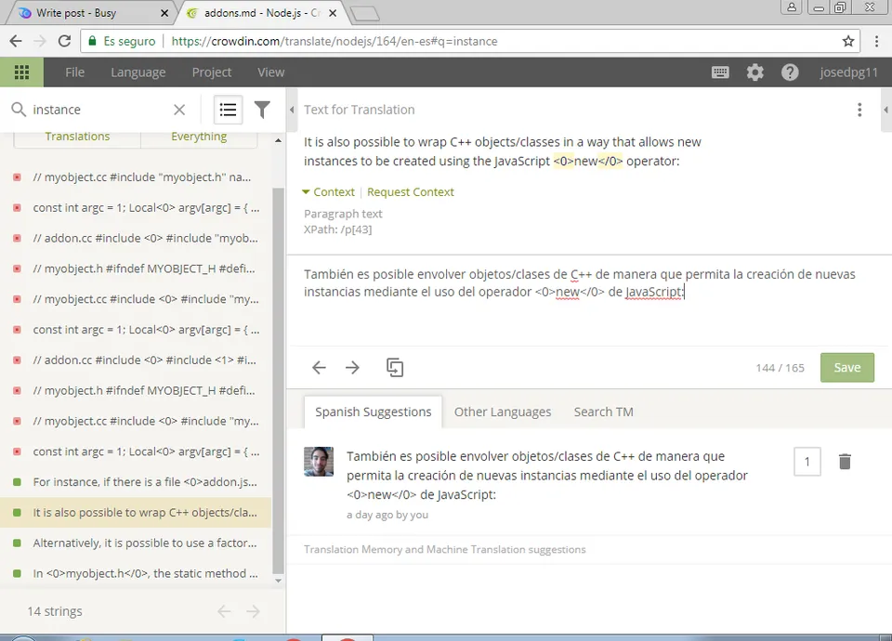892x641 pixels.
Task: Delete the Spanish suggestion with trash icon
Action: [x=845, y=462]
